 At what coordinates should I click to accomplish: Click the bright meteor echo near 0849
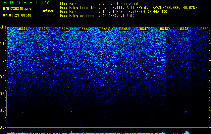(187, 112)
